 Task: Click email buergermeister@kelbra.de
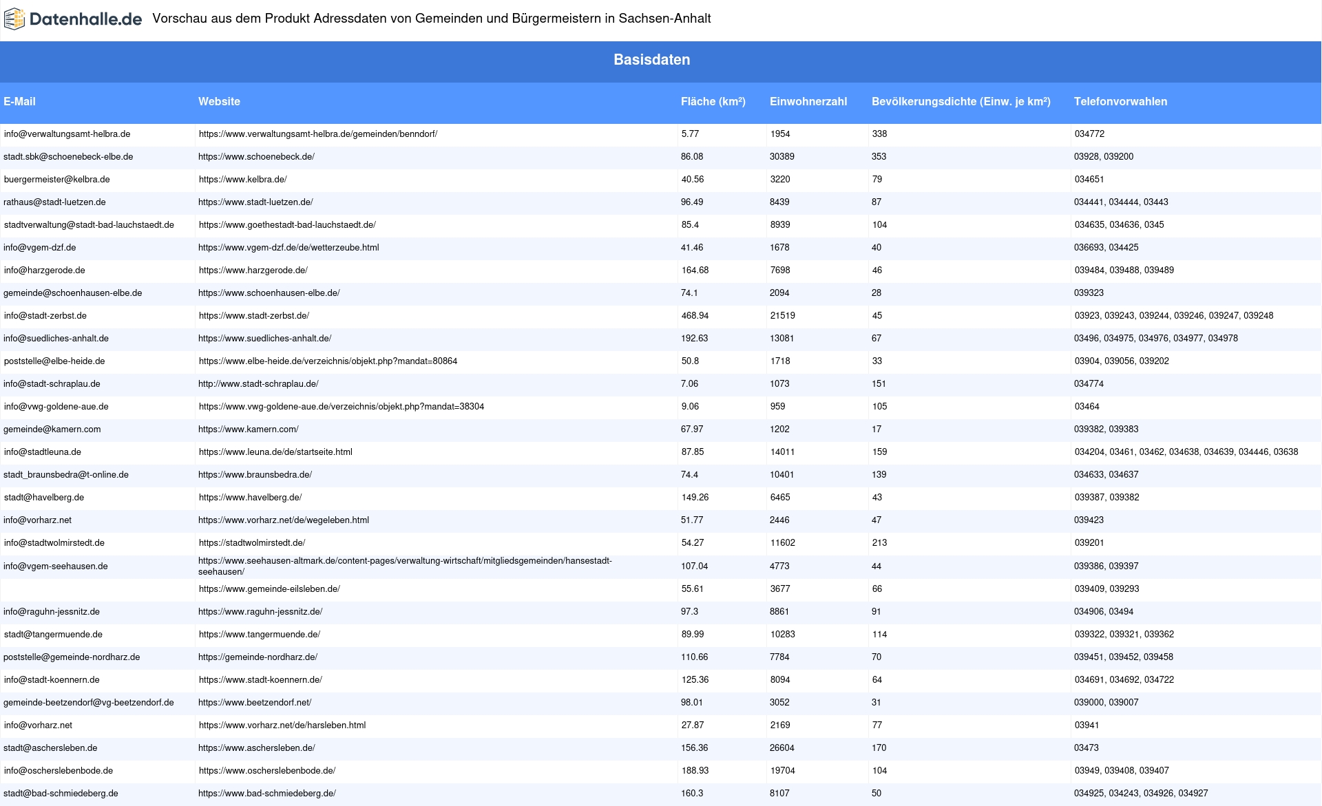coord(56,180)
